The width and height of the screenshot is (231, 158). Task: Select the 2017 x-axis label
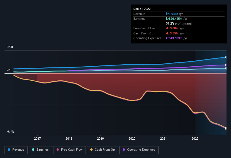37,139
